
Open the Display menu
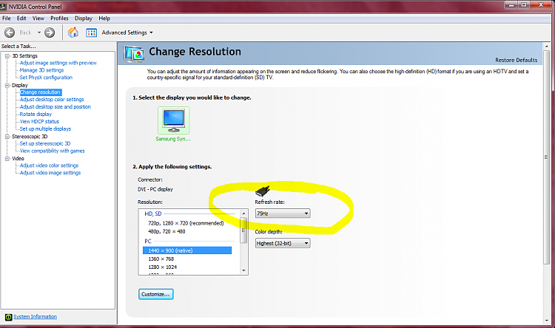pos(83,18)
